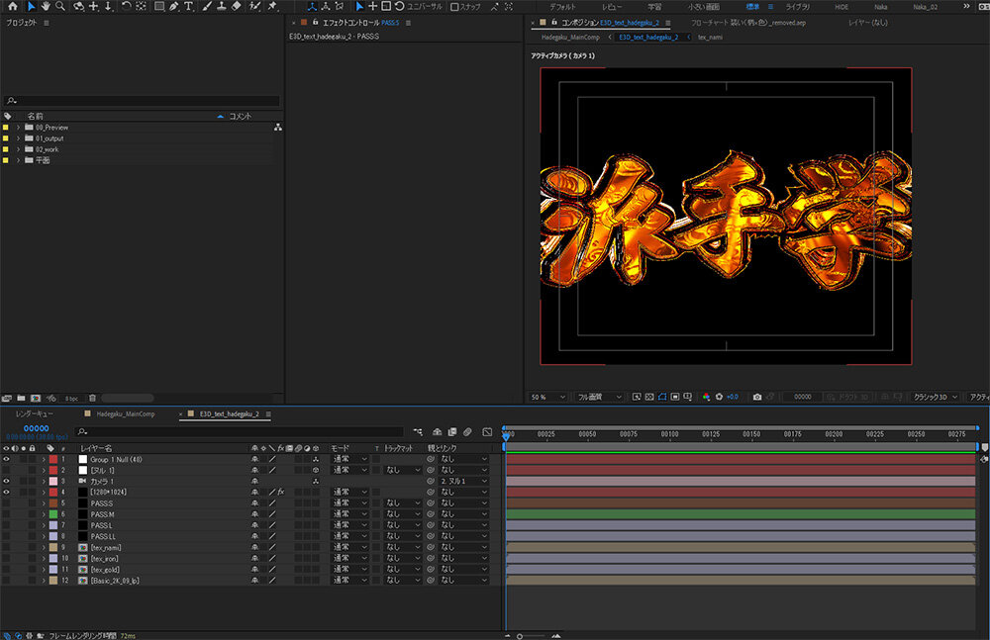990x640 pixels.
Task: Toggle visibility of the カメラ 1 layer
Action: pyautogui.click(x=6, y=481)
